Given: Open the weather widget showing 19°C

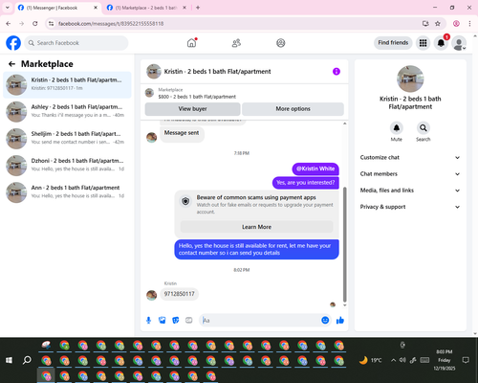Looking at the screenshot, I should [x=370, y=360].
